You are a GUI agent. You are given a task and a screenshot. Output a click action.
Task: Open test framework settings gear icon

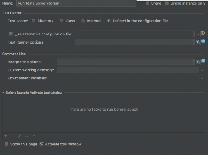[x=203, y=33]
